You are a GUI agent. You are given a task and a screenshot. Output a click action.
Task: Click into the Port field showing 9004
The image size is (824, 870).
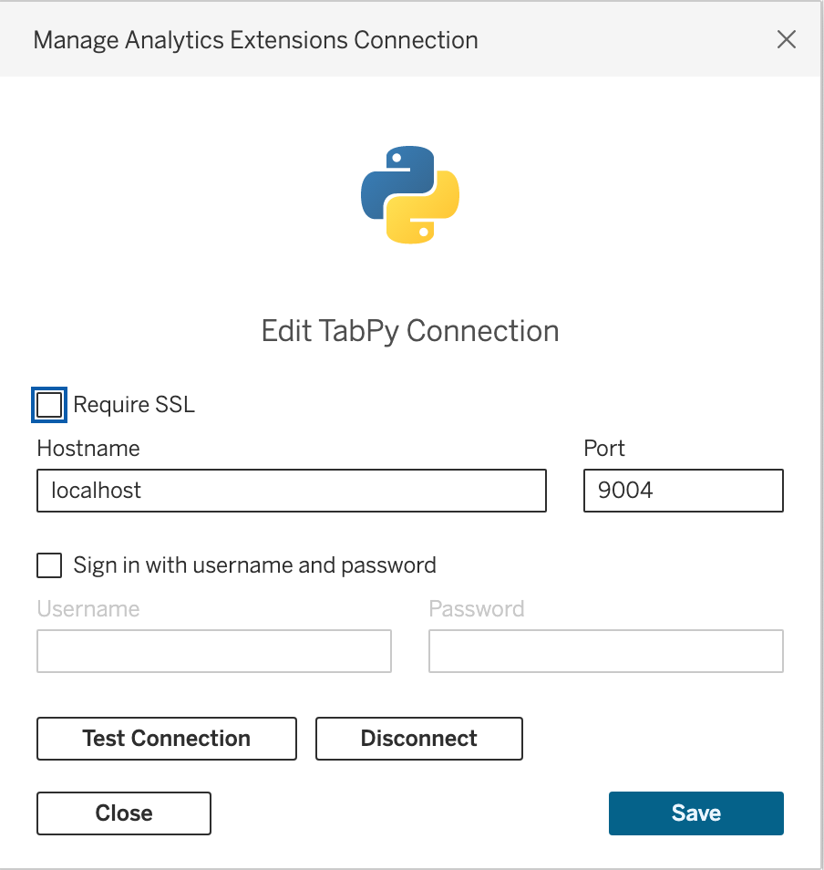(683, 491)
